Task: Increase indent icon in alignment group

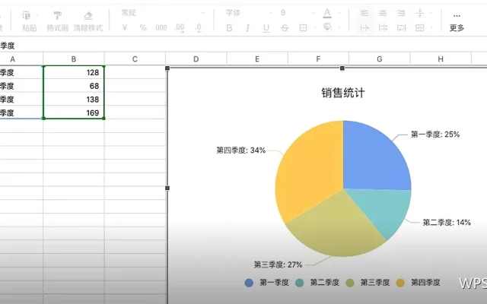Action: pyautogui.click(x=383, y=28)
